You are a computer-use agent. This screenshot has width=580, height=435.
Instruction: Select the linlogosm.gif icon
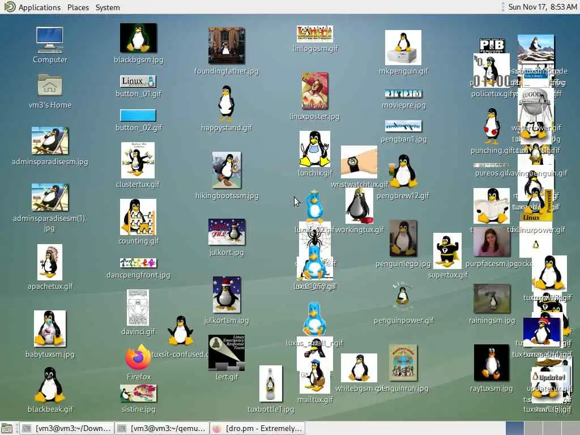coord(315,33)
